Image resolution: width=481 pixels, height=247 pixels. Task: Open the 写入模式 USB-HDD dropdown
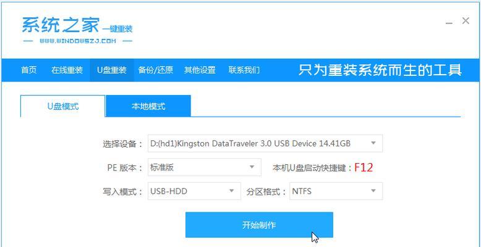pyautogui.click(x=194, y=191)
